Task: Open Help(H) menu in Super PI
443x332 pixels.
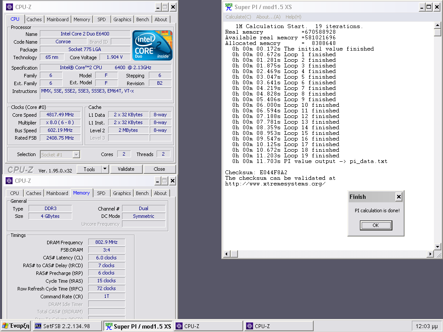Action: 293,17
